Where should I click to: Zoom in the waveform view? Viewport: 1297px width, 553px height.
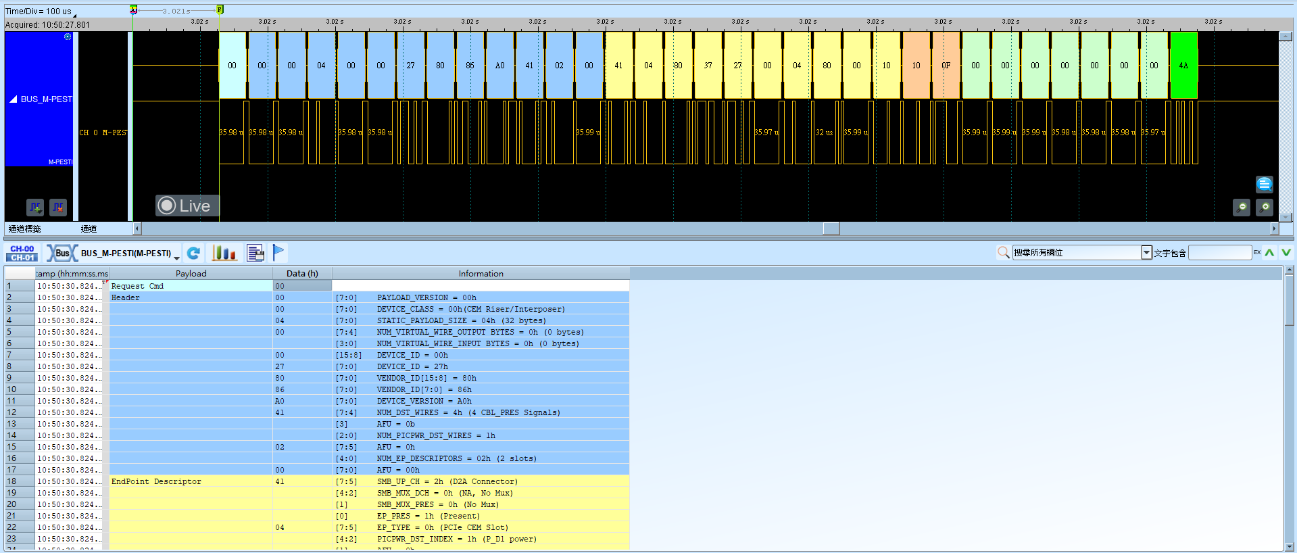coord(1265,208)
